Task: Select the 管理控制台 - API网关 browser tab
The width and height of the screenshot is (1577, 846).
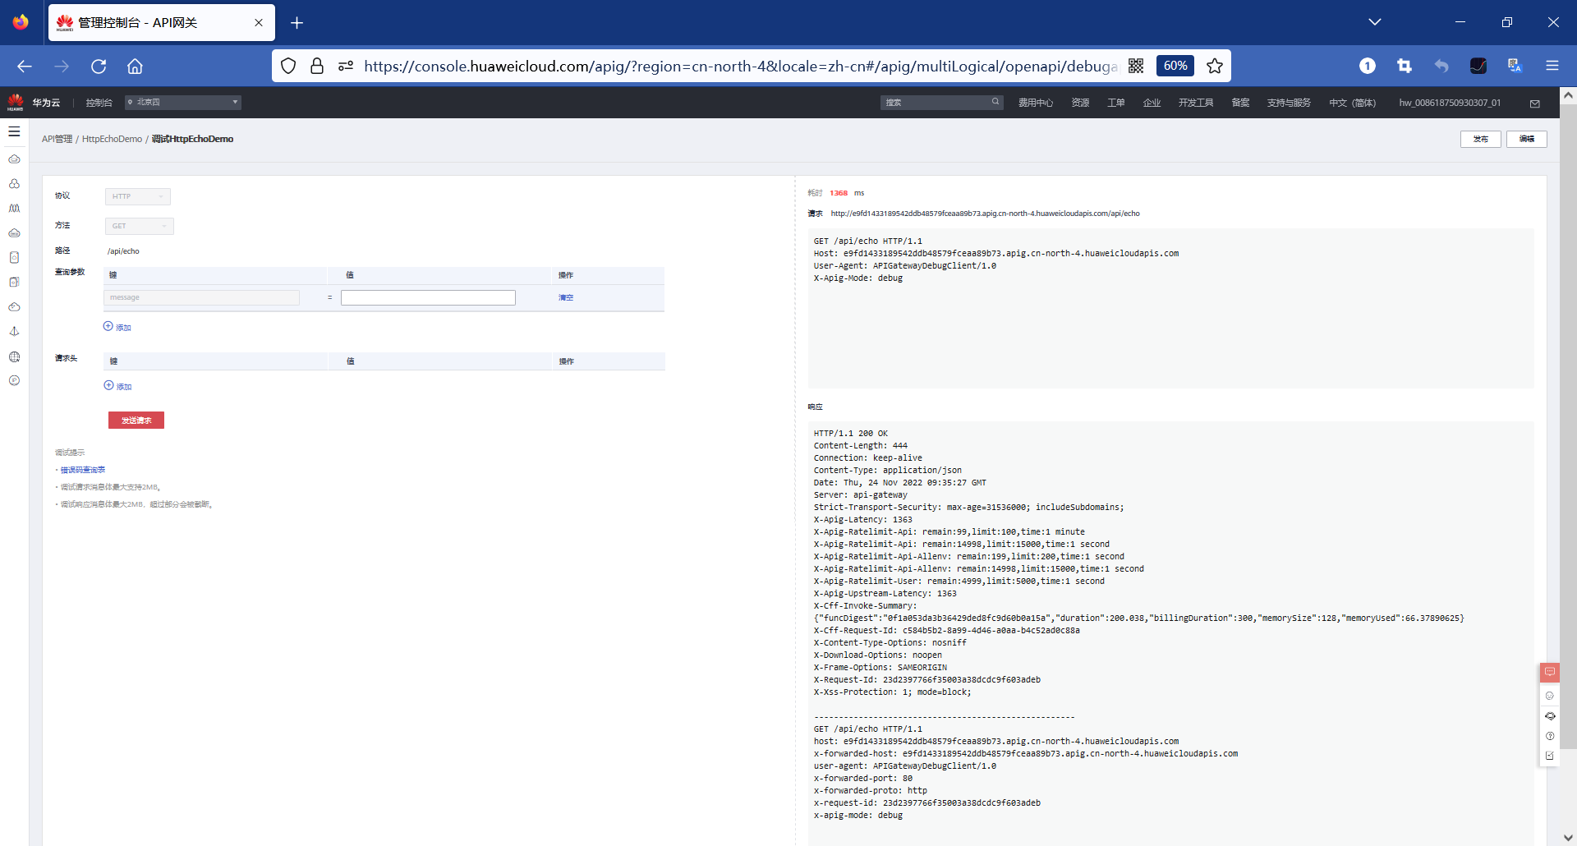Action: pos(162,23)
